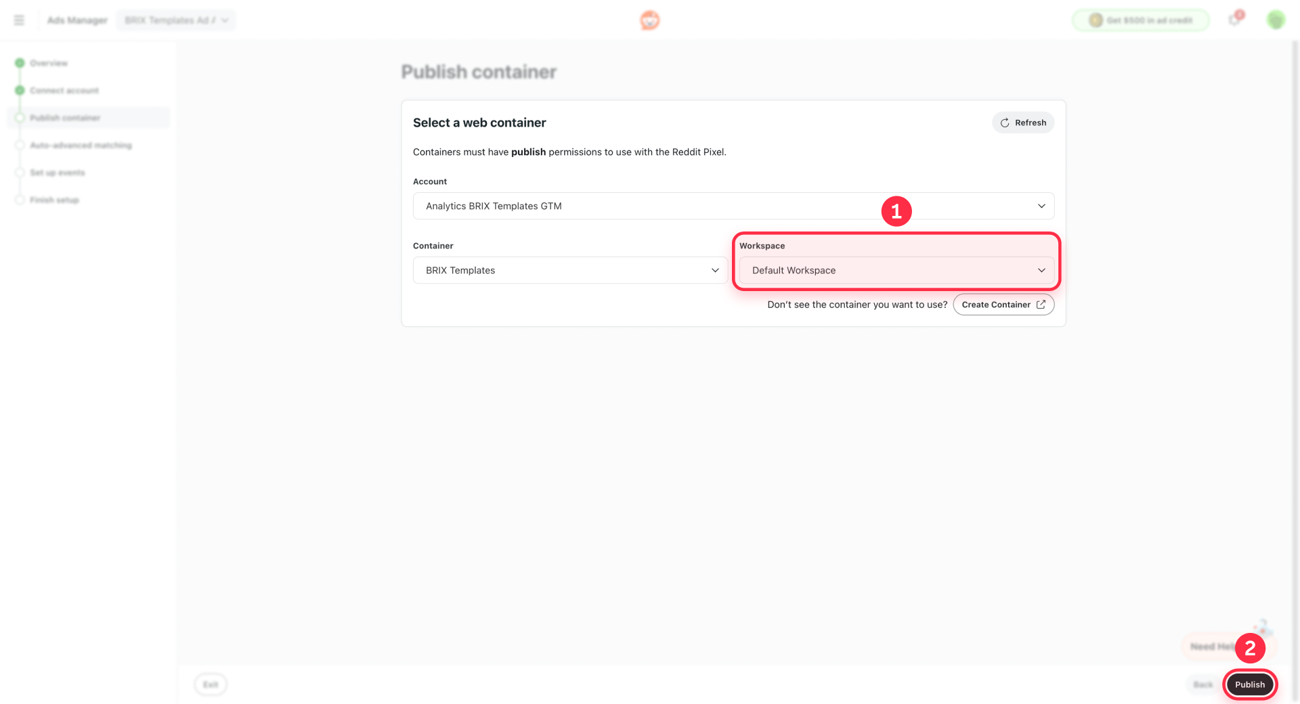Open the BRIX Templates Ad account switcher

[x=176, y=20]
